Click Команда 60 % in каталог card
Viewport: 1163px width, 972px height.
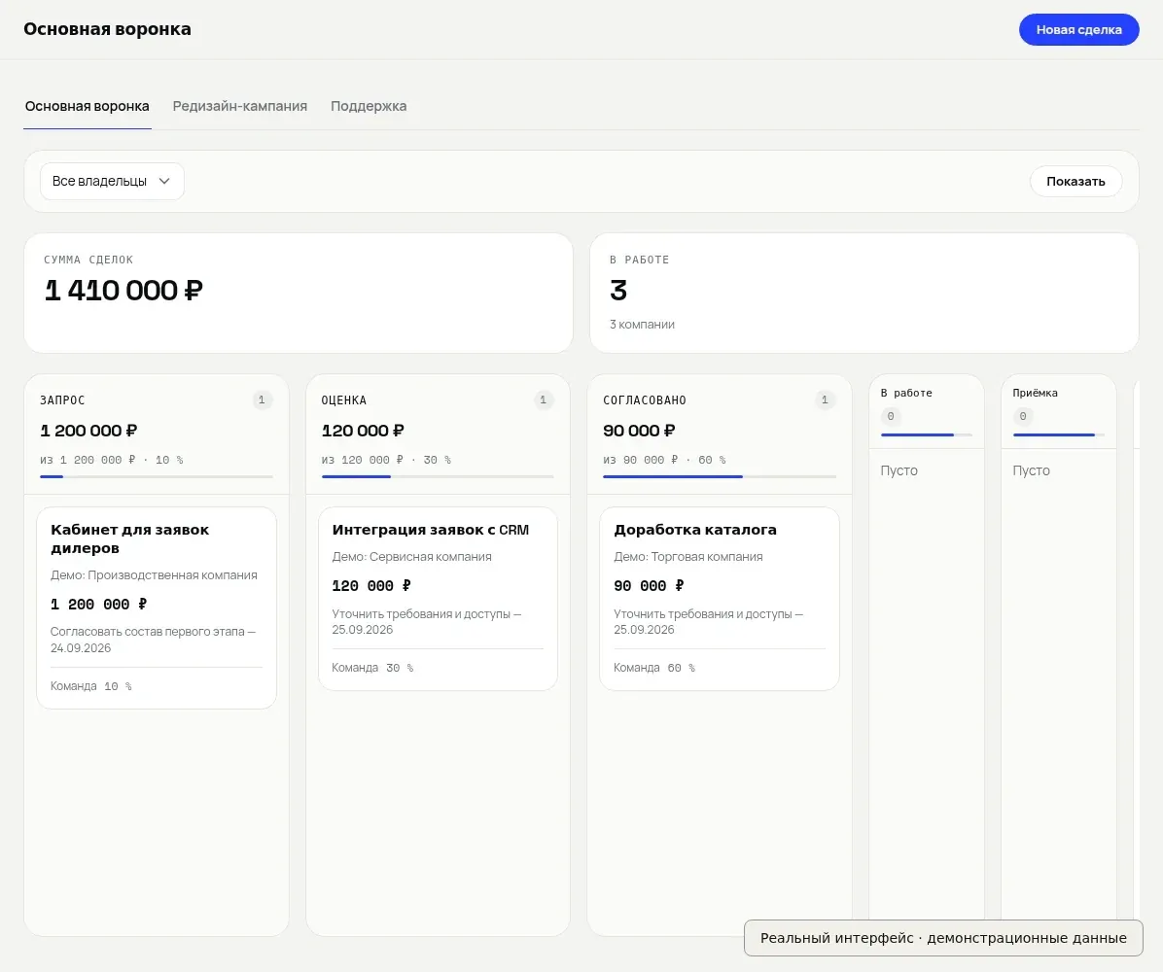(654, 667)
